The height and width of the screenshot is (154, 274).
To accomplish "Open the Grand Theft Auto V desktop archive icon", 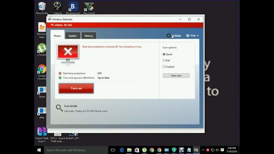I will pyautogui.click(x=42, y=135).
